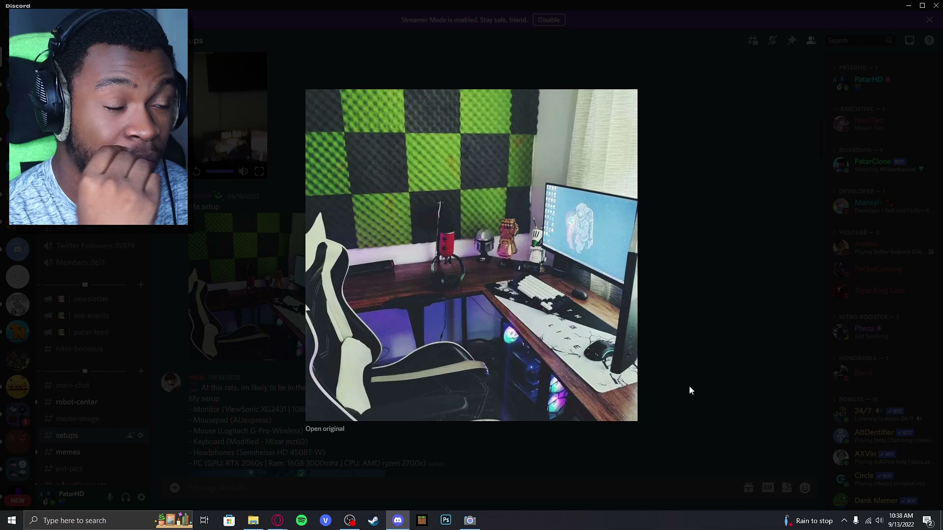The height and width of the screenshot is (530, 943).
Task: Dismiss the Streamer Mode banner X
Action: point(930,20)
